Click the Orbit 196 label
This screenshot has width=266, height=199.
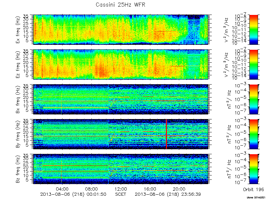click(x=253, y=189)
